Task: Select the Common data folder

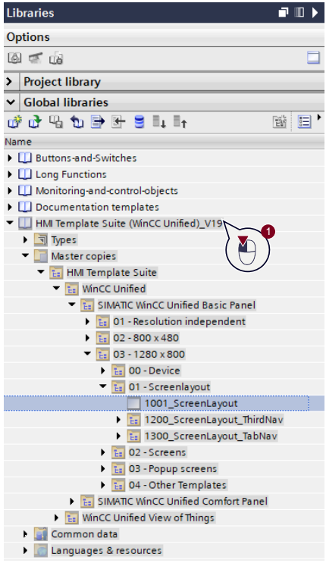Action: [x=84, y=534]
